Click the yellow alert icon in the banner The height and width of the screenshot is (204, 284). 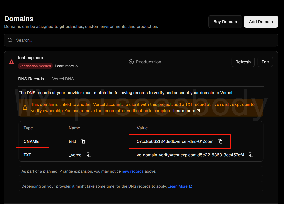[x=25, y=107]
